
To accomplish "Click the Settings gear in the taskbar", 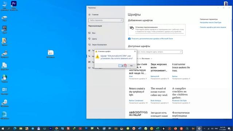I will [199, 128].
